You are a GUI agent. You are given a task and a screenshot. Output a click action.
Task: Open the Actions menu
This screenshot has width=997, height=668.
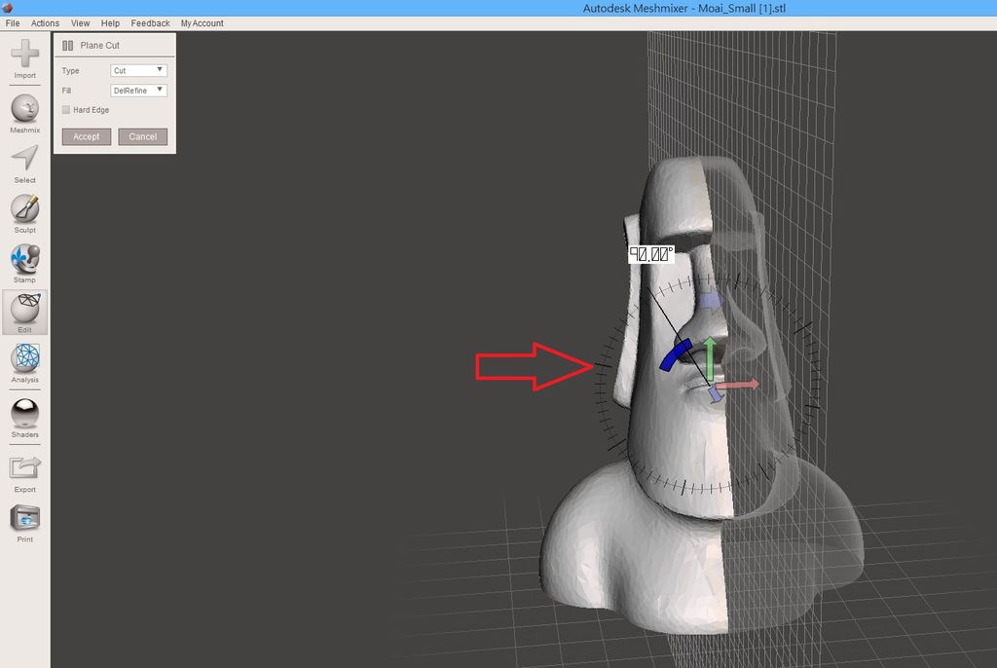[x=45, y=23]
